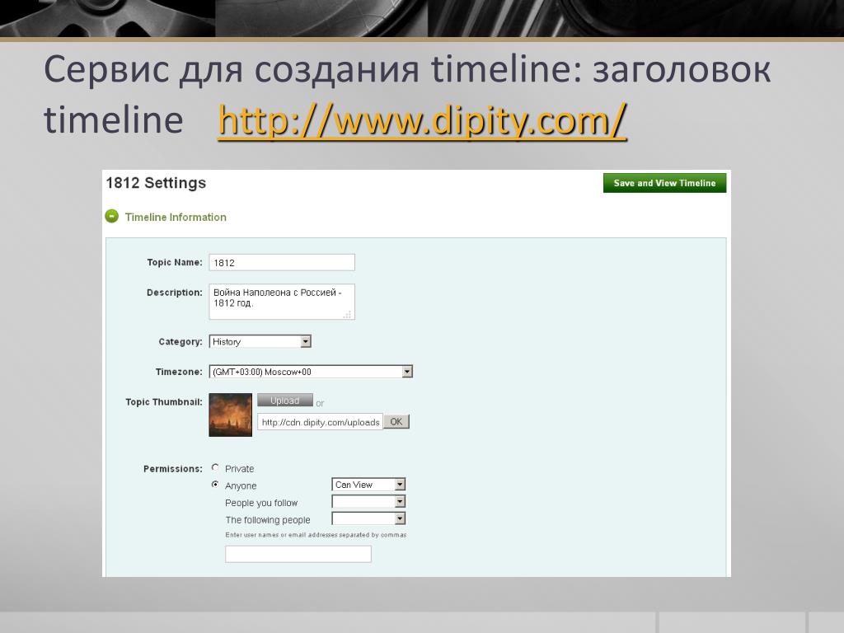
Task: Click the 1812 Settings heading text
Action: tap(156, 183)
